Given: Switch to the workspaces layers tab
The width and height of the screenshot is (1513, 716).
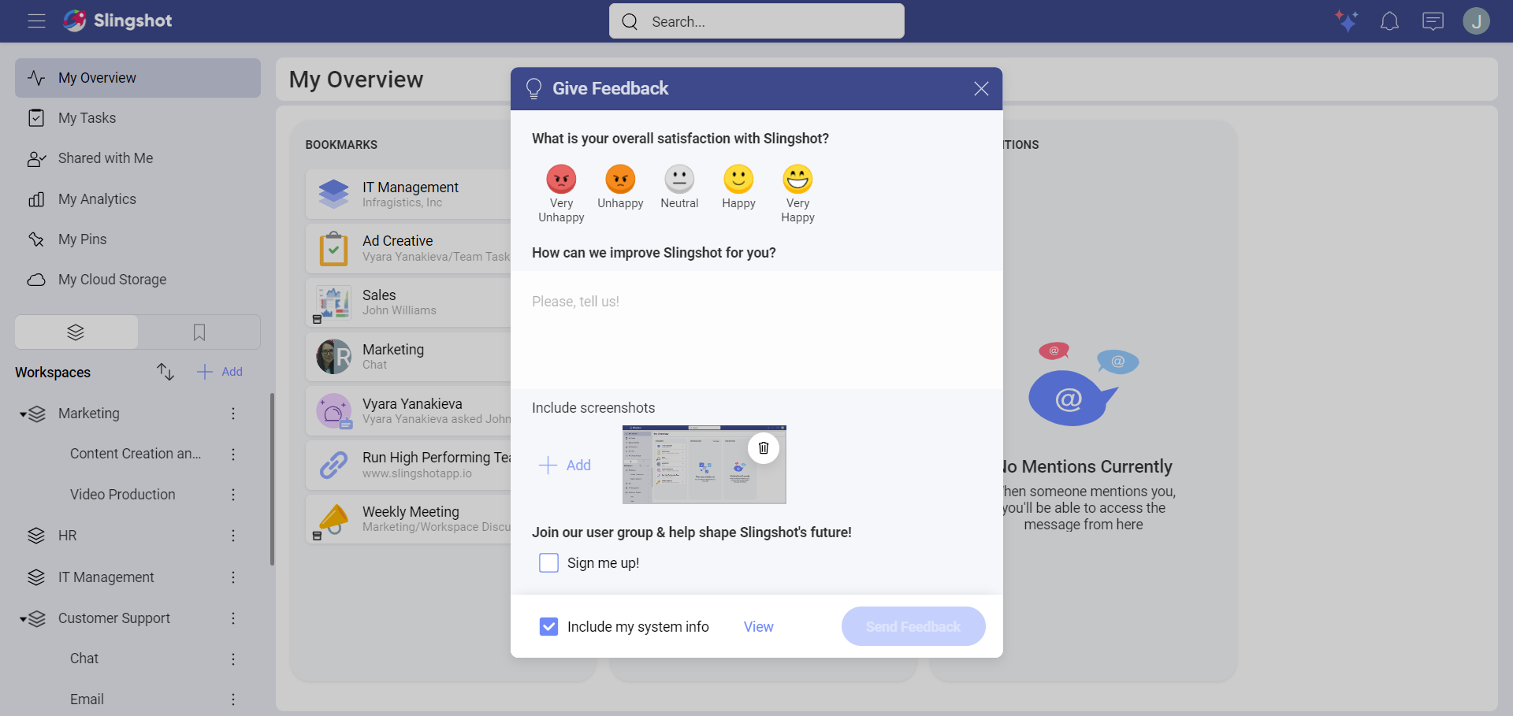Looking at the screenshot, I should [x=76, y=332].
